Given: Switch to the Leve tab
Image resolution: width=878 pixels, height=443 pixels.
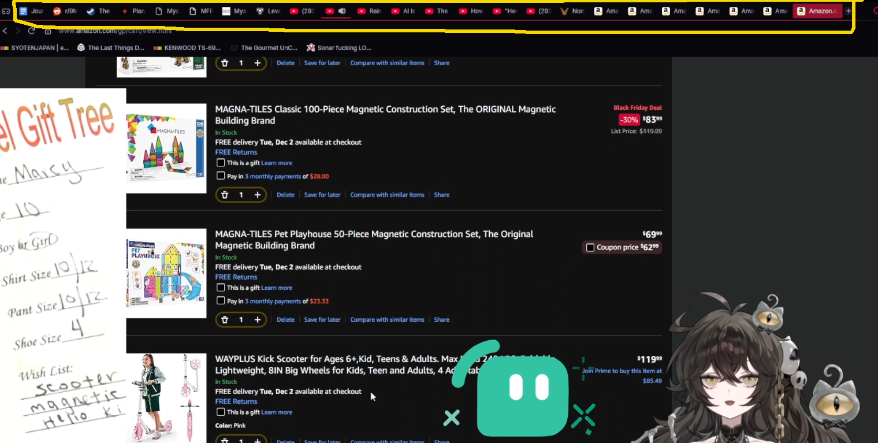Looking at the screenshot, I should point(268,11).
